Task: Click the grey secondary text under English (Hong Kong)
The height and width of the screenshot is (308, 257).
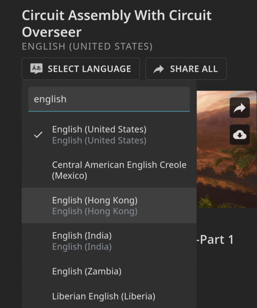Action: pos(95,211)
